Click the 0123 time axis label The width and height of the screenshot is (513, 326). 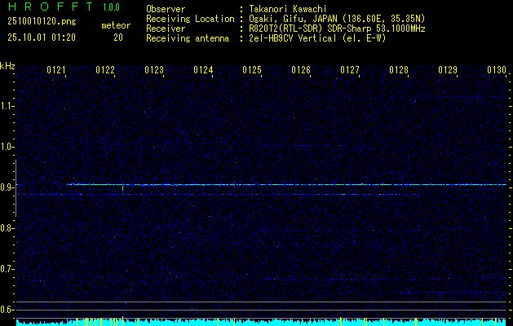(154, 70)
